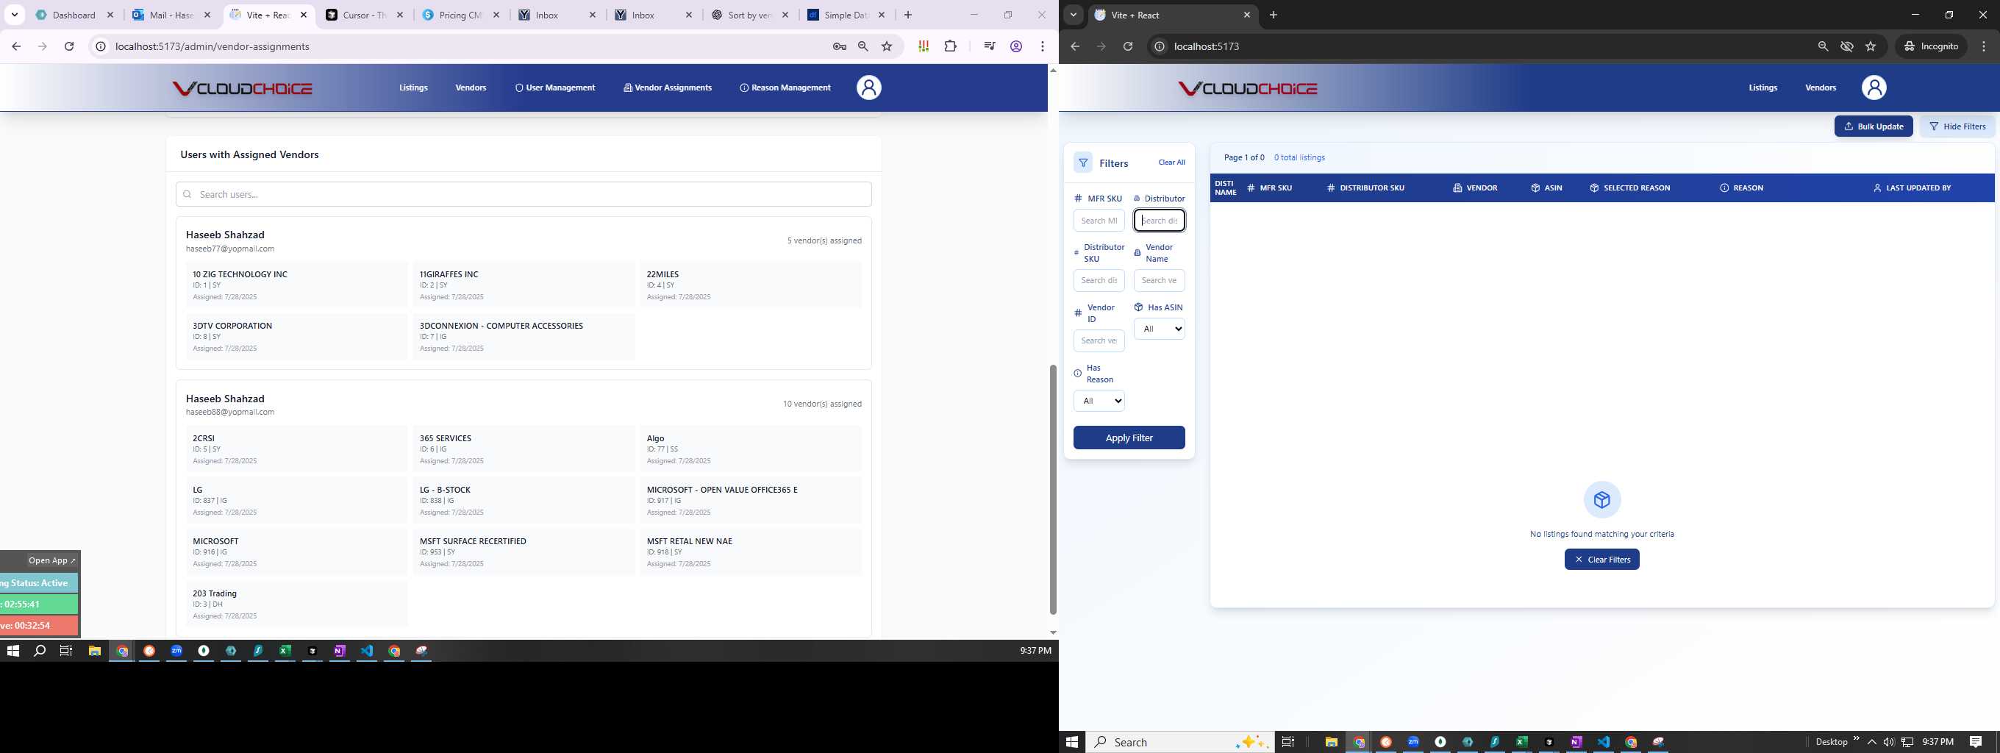The width and height of the screenshot is (2000, 753).
Task: Open the notification center icon
Action: 1976,742
